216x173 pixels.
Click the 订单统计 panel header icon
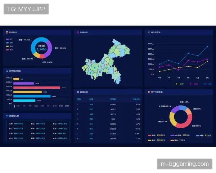7,32
